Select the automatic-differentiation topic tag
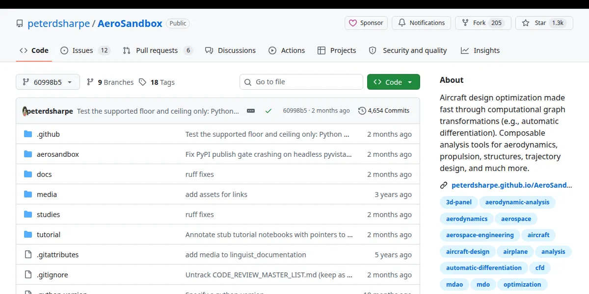The height and width of the screenshot is (294, 589). 484,268
